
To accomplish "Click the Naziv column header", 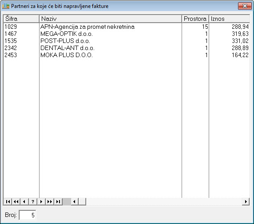I will (111, 19).
